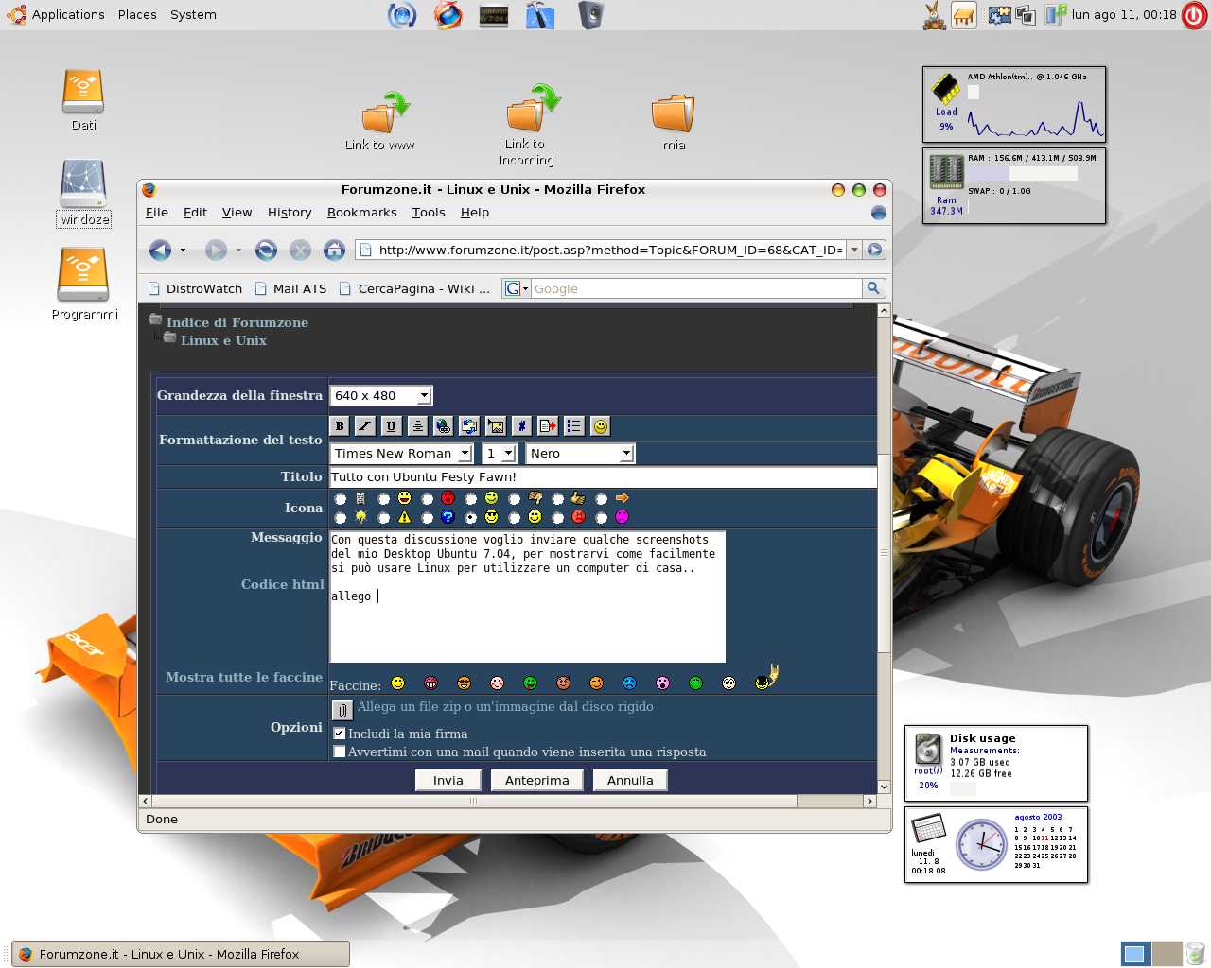Select the big grin face topic icon radio
The image size is (1211, 968).
click(x=384, y=499)
